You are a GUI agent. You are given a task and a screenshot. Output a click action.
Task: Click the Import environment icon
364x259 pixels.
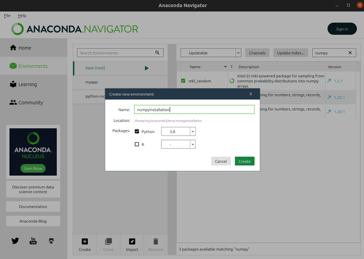pos(132,241)
